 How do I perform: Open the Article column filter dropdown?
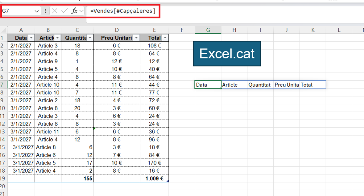point(57,38)
